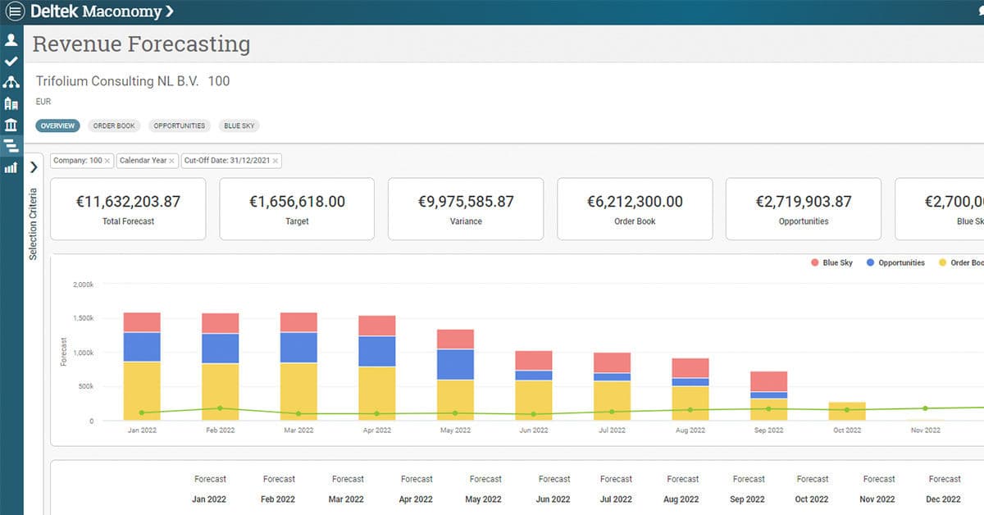Click the Deltek Maconomy logo title
Image resolution: width=984 pixels, height=515 pixels.
(102, 11)
